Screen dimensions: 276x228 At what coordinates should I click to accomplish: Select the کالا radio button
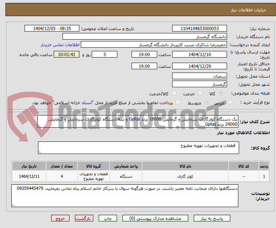[x=221, y=93]
